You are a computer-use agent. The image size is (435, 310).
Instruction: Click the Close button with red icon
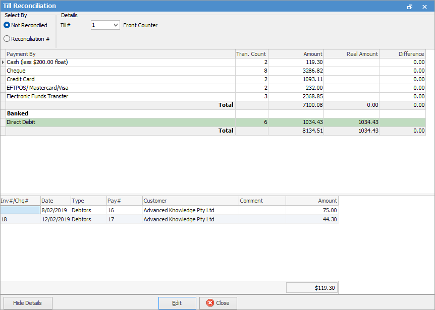point(218,303)
